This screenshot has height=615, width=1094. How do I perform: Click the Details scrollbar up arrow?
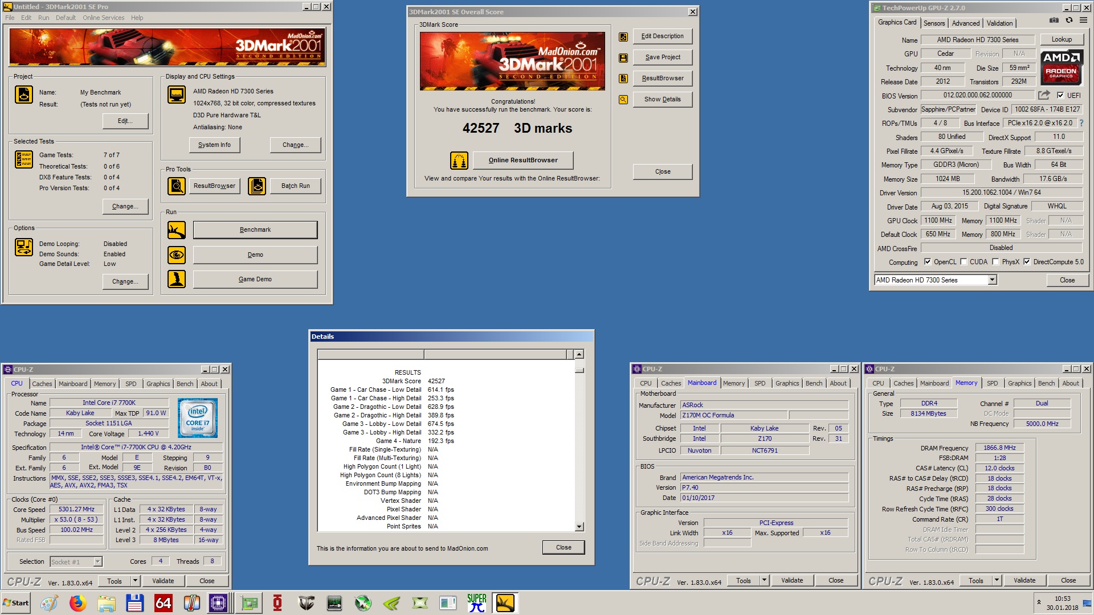point(579,354)
